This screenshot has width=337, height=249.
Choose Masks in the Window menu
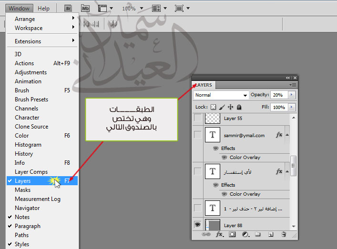[42, 190]
